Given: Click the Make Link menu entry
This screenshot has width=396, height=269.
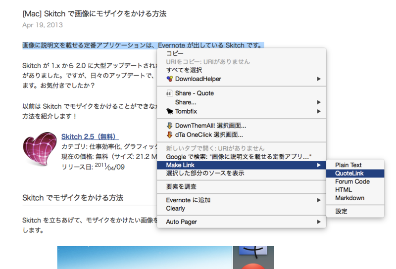Looking at the screenshot, I should click(242, 165).
